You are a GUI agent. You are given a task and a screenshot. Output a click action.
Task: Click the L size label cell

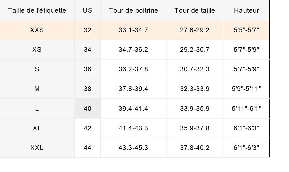pos(37,109)
